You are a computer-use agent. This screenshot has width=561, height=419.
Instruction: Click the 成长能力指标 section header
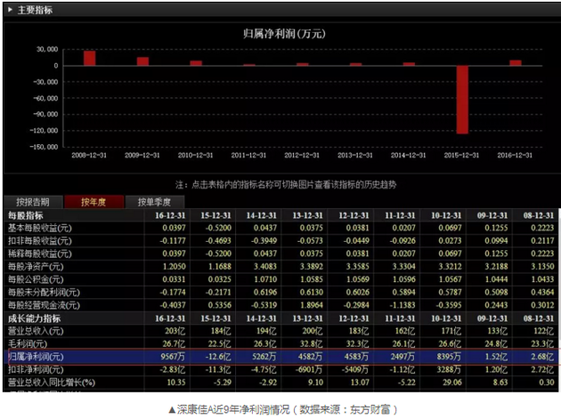click(x=34, y=318)
